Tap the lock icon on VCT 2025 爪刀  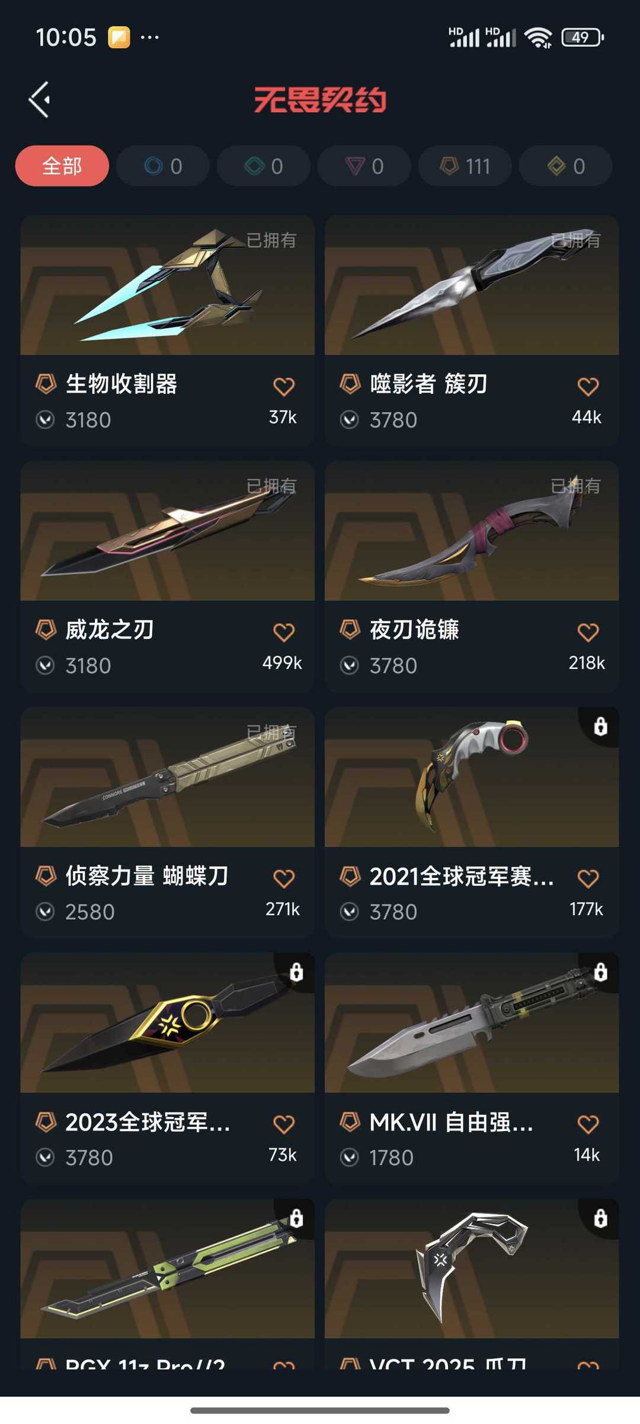pos(600,1218)
